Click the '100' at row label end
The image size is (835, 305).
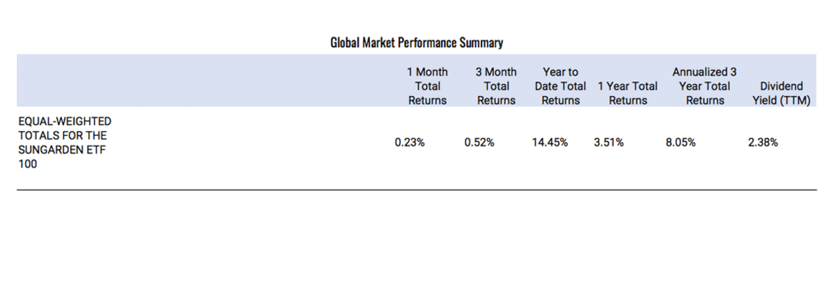(26, 165)
